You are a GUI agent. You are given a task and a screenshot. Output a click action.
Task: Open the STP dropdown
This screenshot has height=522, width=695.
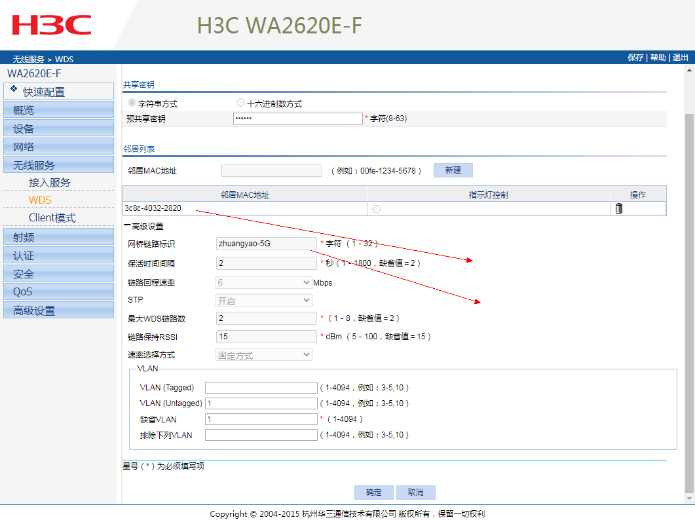264,301
